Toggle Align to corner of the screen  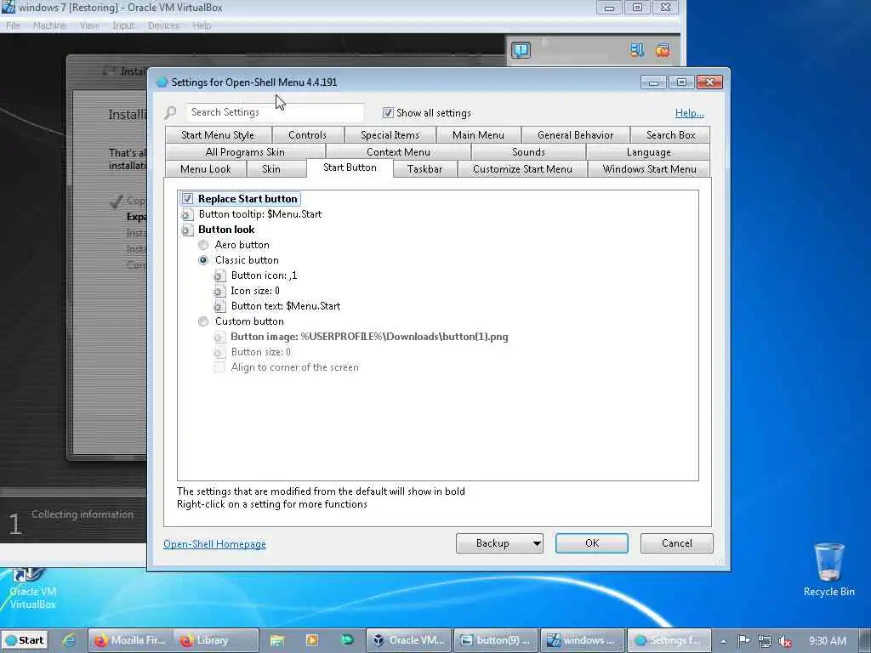click(x=220, y=367)
